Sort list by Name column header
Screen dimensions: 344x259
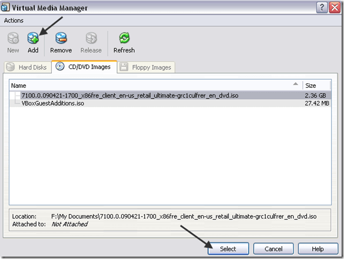(156, 86)
